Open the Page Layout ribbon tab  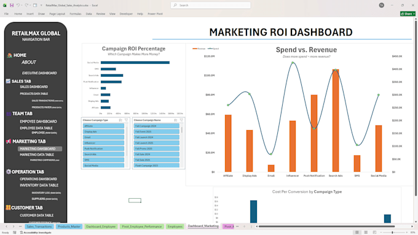click(x=57, y=14)
